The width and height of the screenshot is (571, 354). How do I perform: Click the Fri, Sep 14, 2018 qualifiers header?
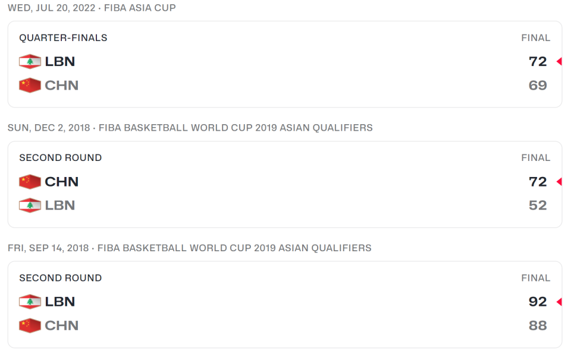pos(189,248)
